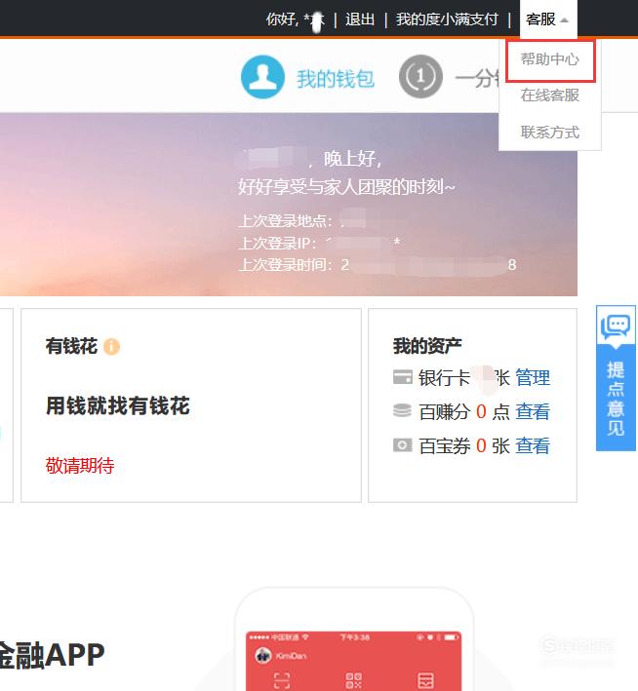Click the chat bubble feedback icon

[x=615, y=326]
